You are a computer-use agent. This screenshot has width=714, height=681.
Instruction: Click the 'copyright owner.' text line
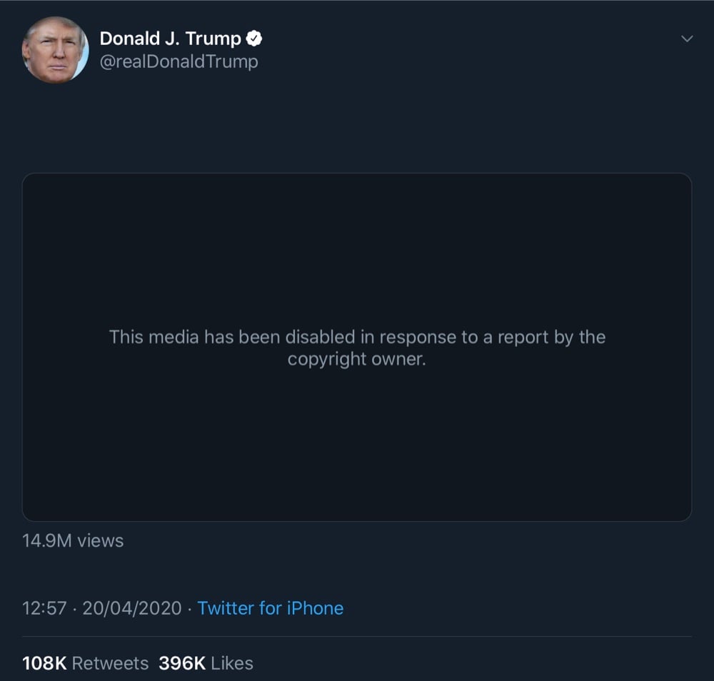click(357, 359)
